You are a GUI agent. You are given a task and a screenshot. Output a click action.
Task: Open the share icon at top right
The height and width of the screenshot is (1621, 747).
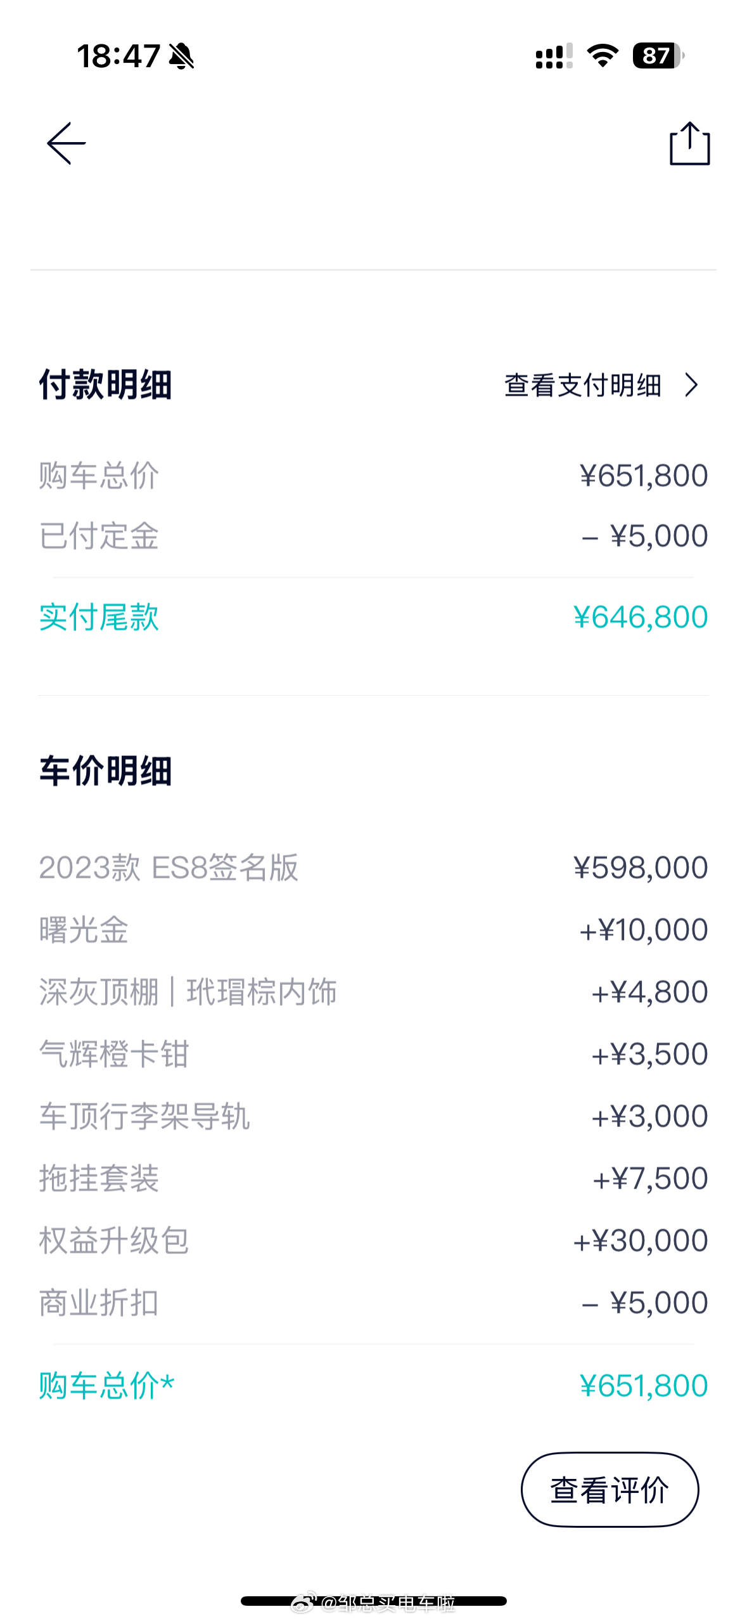coord(689,144)
